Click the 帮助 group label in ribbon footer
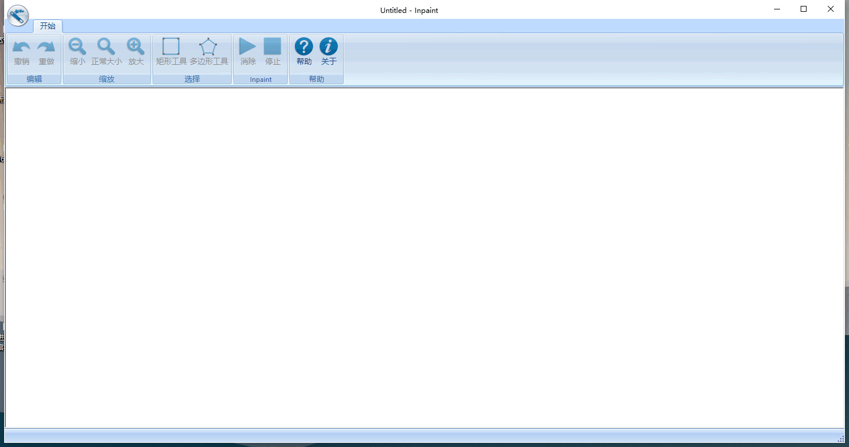This screenshot has height=447, width=849. pos(317,79)
